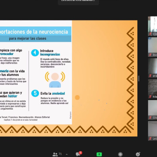
Task: Open the Participants panel showing 71
Action: pos(57,154)
